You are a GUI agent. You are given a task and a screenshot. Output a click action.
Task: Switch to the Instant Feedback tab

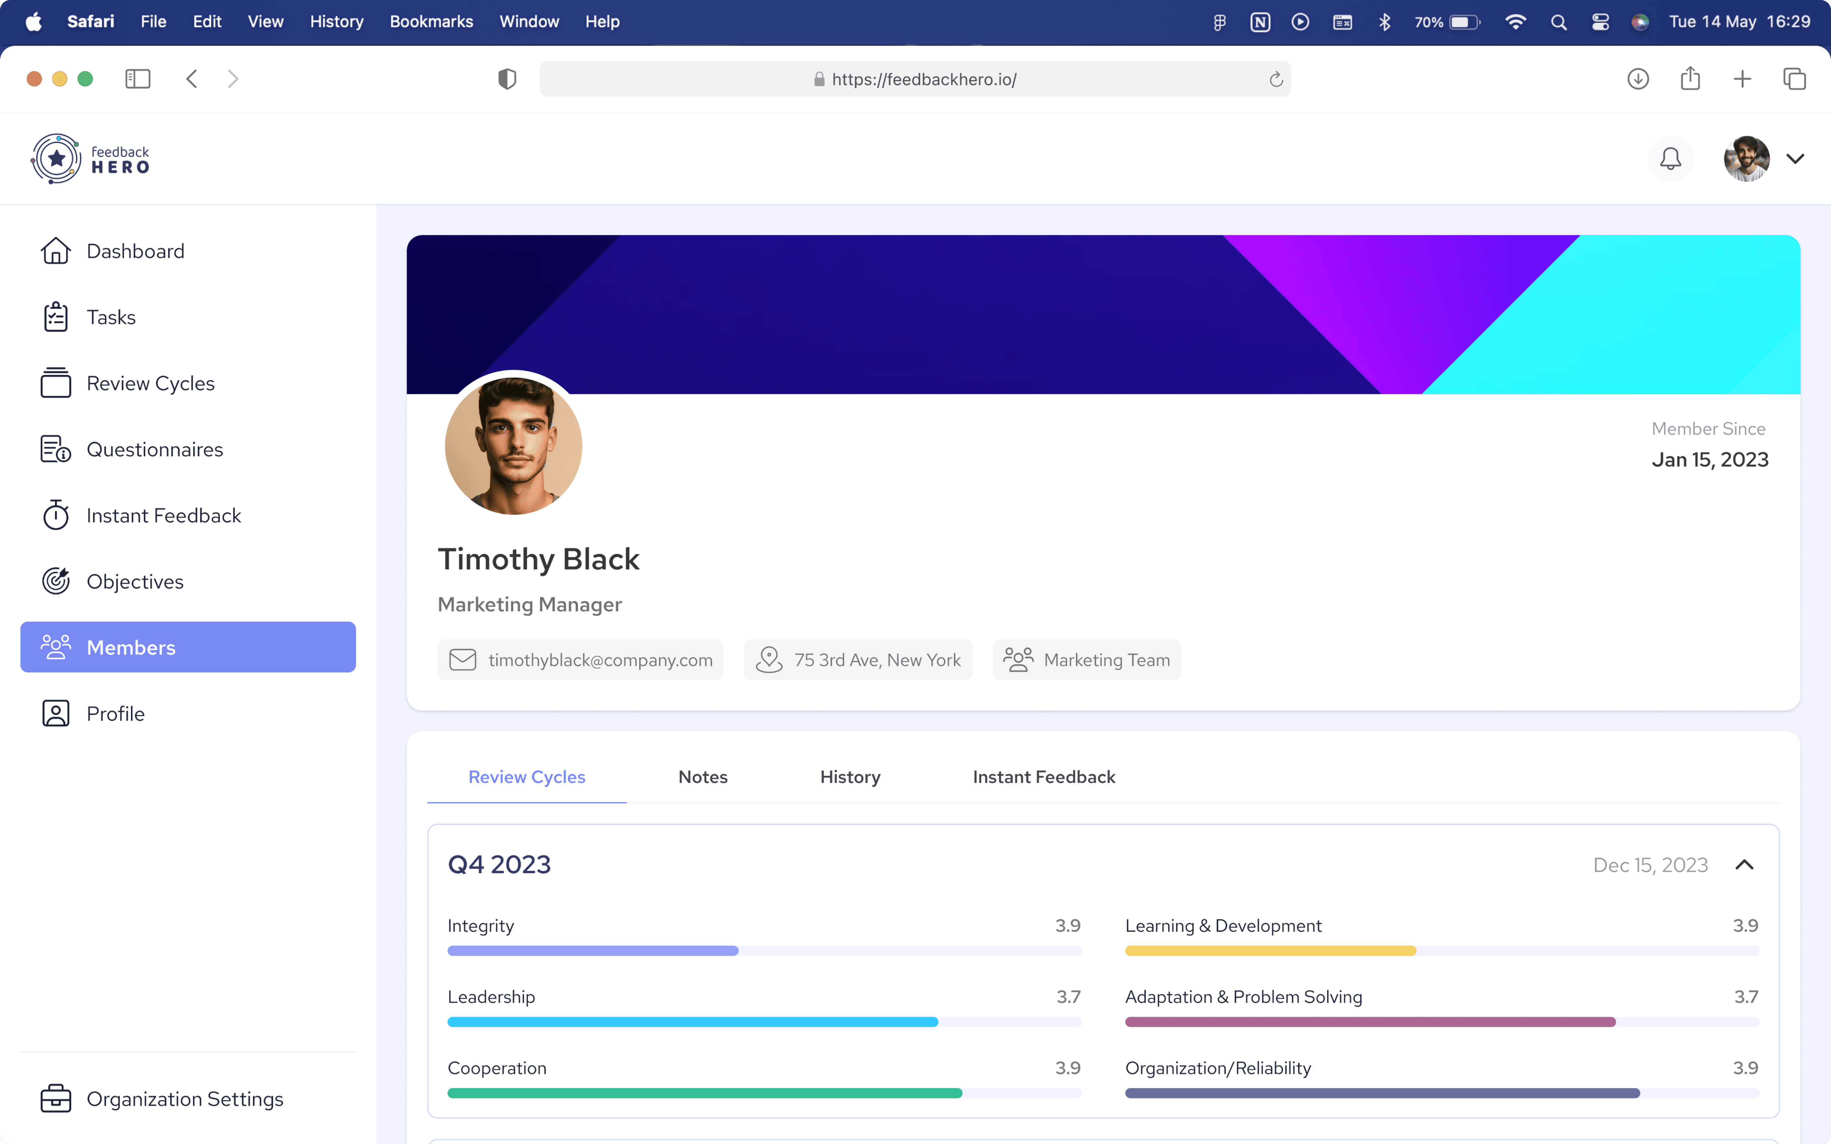coord(1044,777)
